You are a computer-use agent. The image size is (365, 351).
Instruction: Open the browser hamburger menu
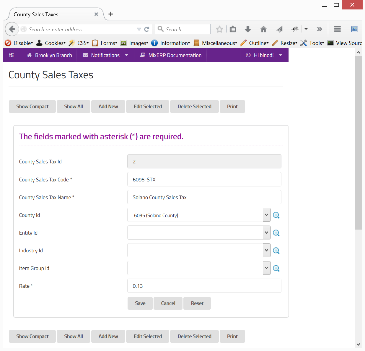[x=337, y=29]
